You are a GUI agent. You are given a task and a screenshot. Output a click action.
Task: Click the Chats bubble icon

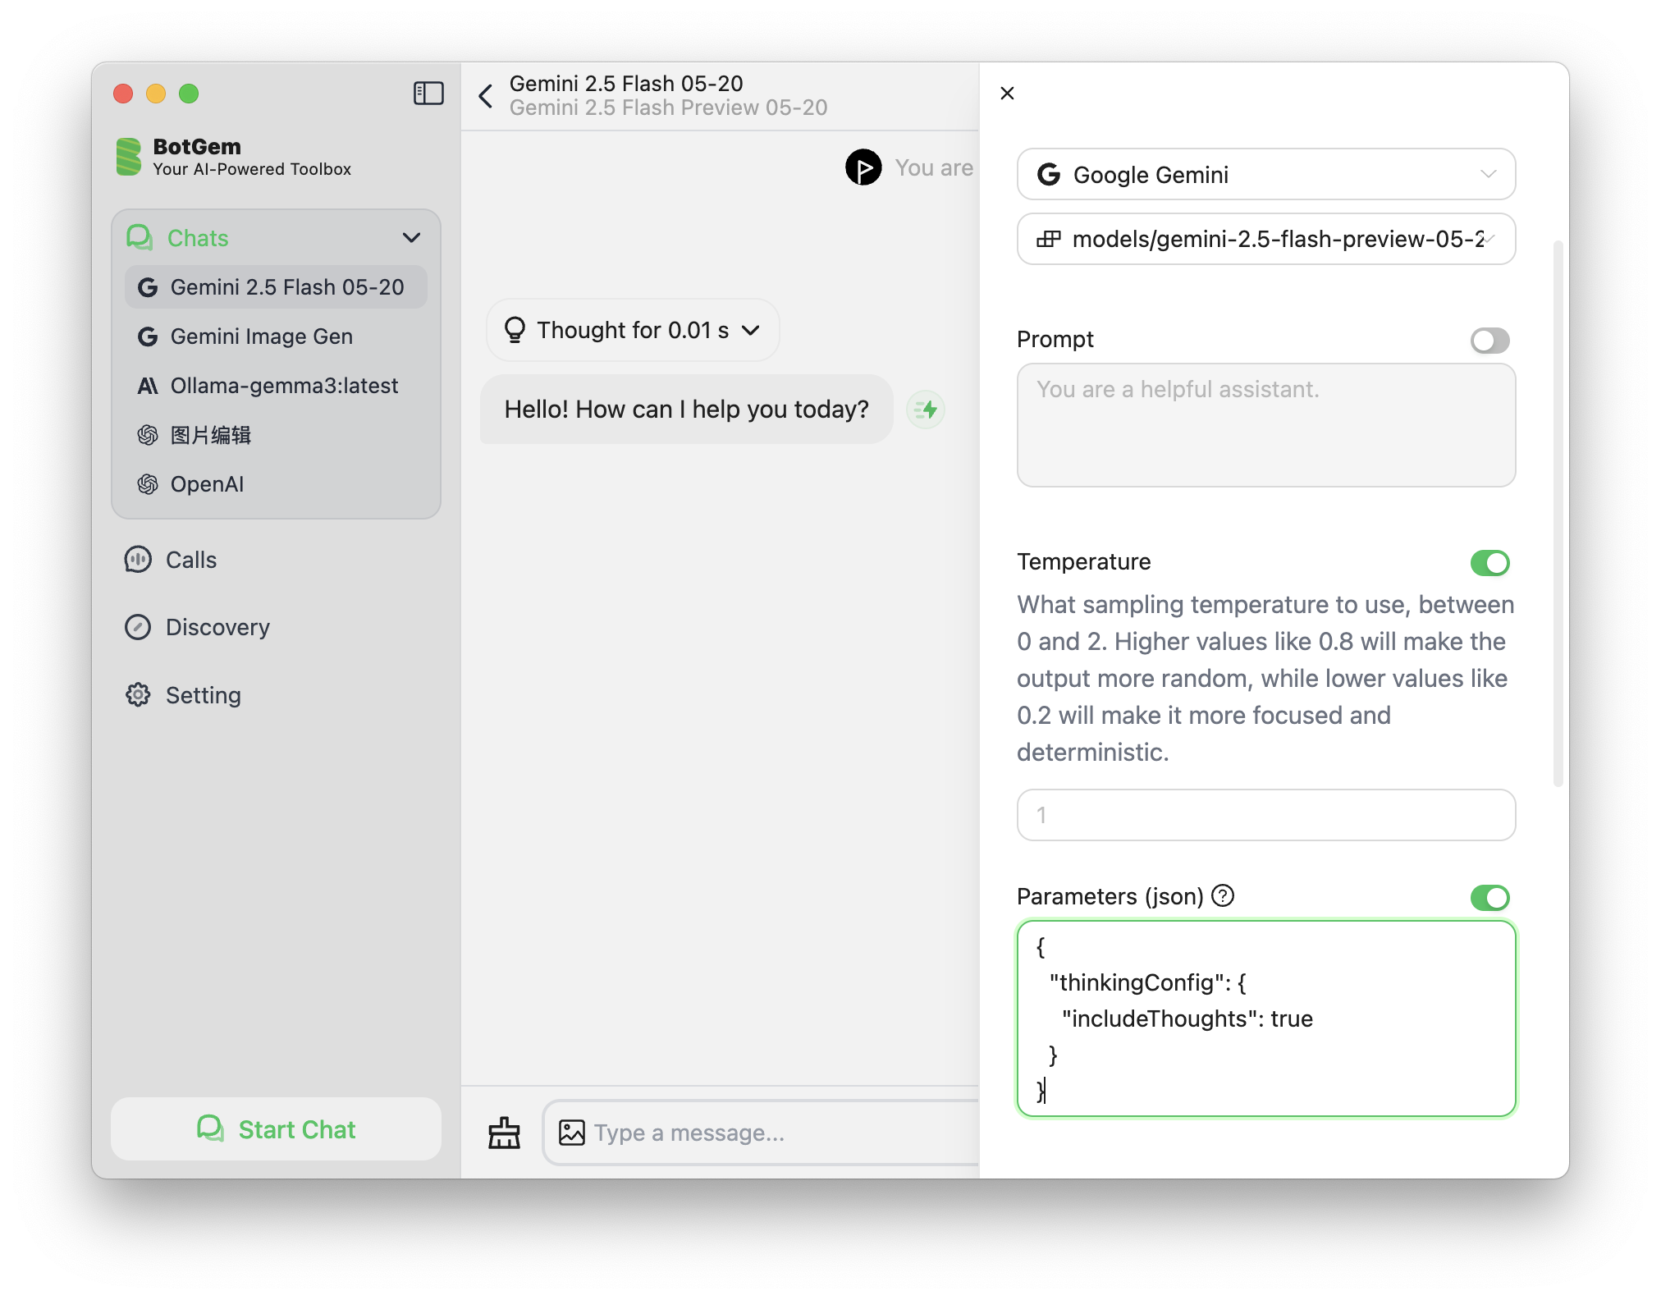click(x=140, y=238)
